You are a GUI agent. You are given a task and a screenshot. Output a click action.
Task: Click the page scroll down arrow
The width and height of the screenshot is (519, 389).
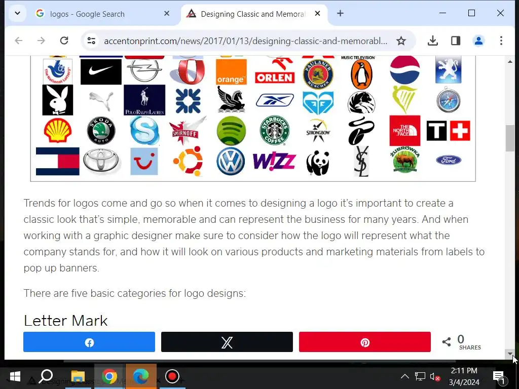(510, 354)
